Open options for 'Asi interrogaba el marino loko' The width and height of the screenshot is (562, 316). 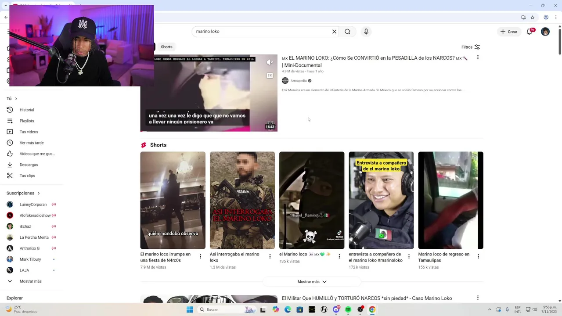(x=270, y=256)
